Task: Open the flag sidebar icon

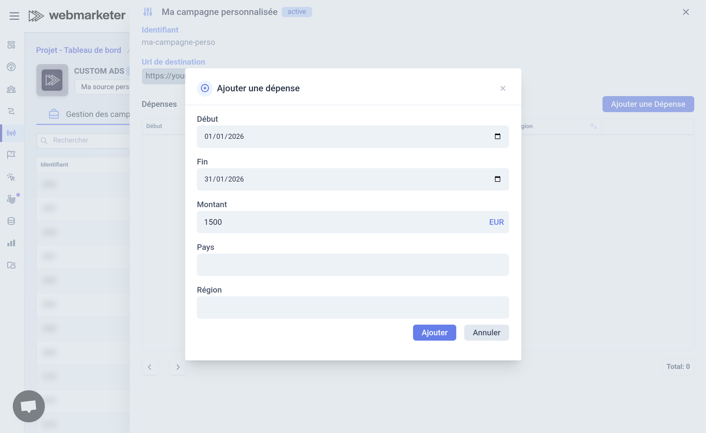Action: 11,155
